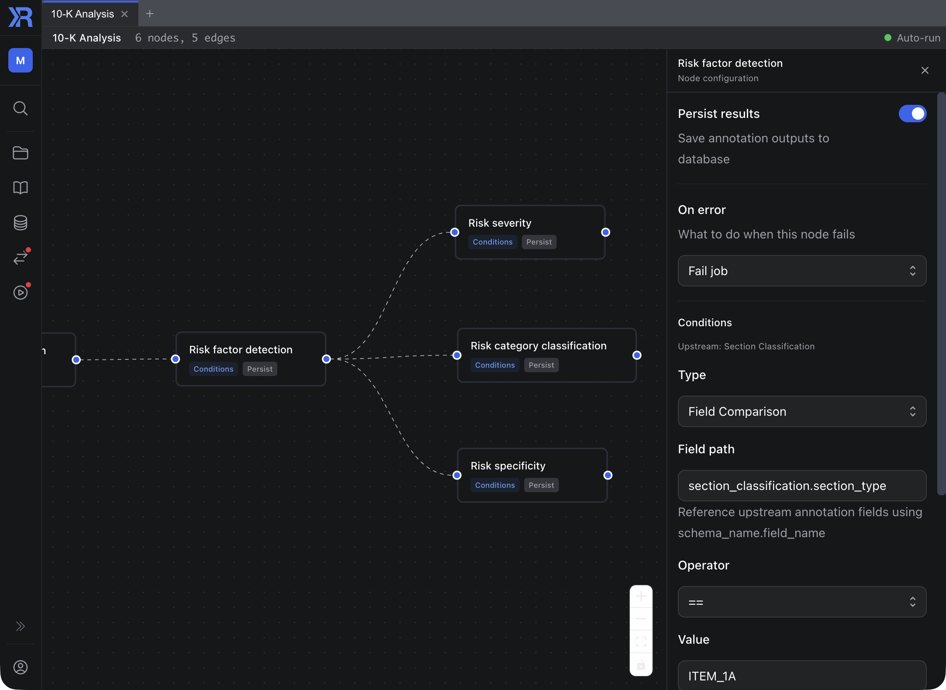Open the runs panel with notification badge
The height and width of the screenshot is (690, 946).
coord(21,292)
